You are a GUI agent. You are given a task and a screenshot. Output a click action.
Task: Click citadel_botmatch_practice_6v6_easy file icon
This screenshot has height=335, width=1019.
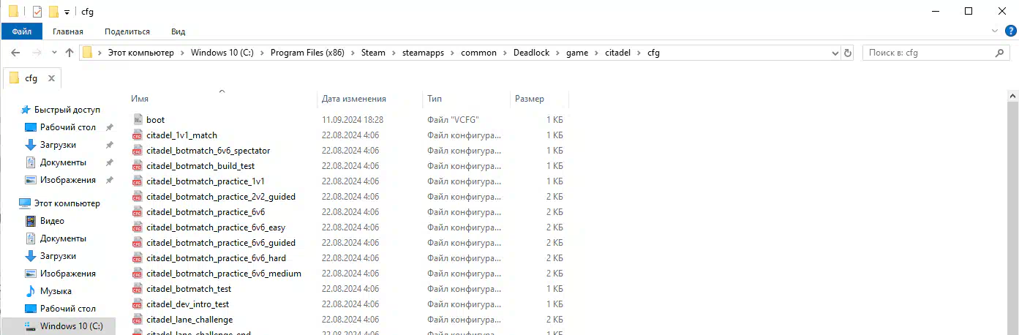(x=138, y=227)
